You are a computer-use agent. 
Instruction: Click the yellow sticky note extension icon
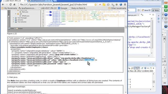(x=104, y=5)
